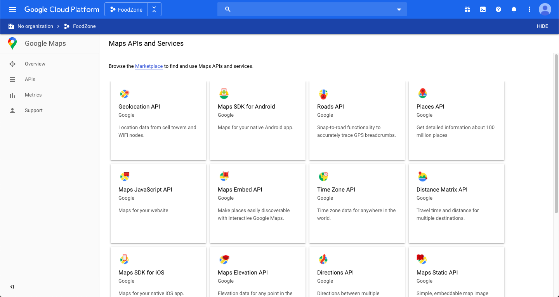Click the HIDE button
This screenshot has height=297, width=559.
coord(542,26)
